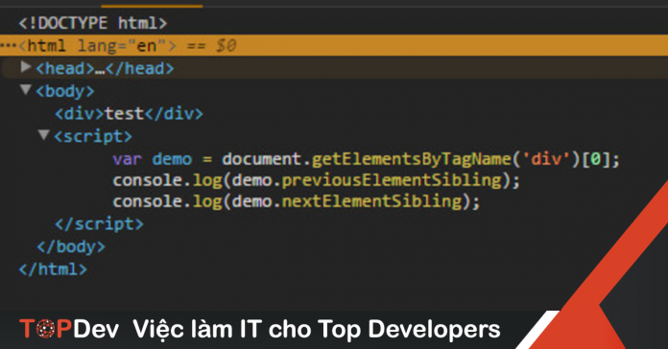Click the nextElementSibling console.log line

pos(296,201)
